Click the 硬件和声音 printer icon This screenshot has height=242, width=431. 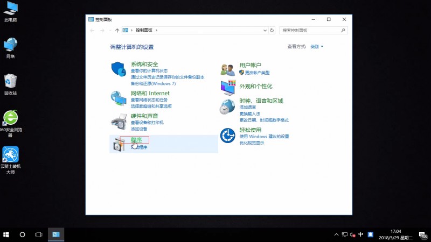pos(119,122)
